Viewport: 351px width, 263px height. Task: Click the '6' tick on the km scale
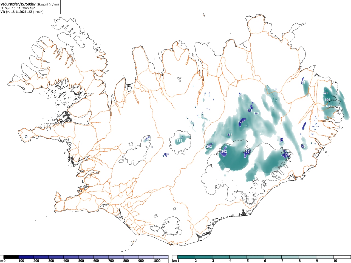[265, 261]
